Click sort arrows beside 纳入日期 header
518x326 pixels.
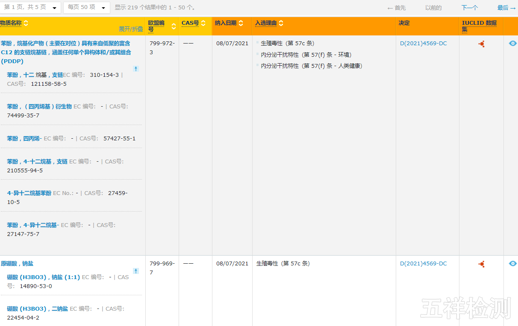click(x=241, y=23)
